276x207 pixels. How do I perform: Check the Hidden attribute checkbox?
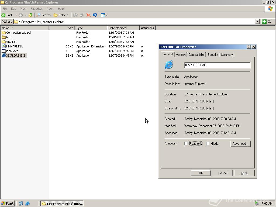(208, 144)
